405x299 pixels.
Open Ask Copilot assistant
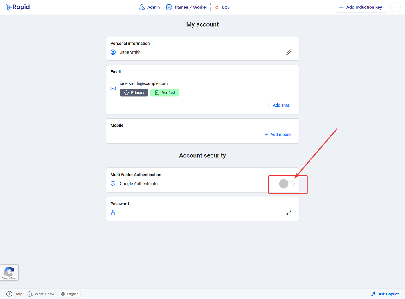(x=385, y=294)
